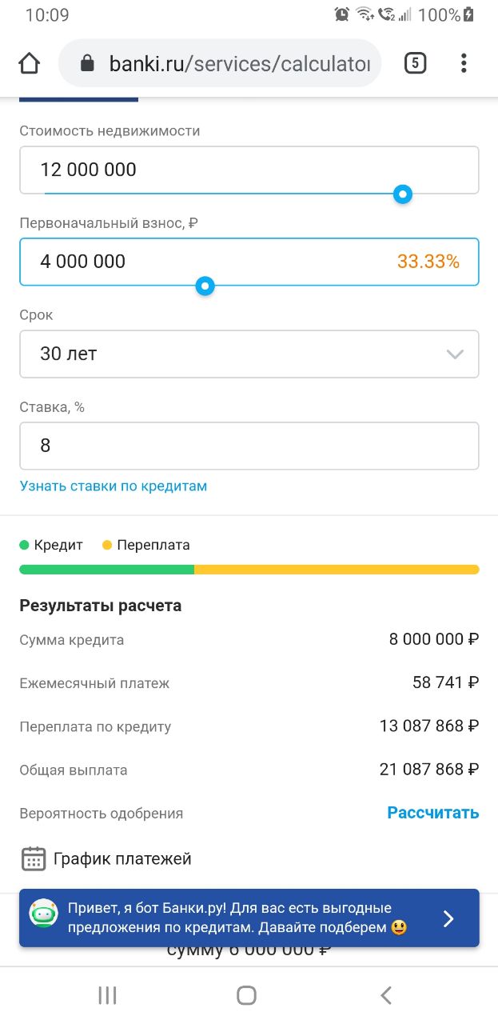Tap the Android back navigation button

click(386, 995)
